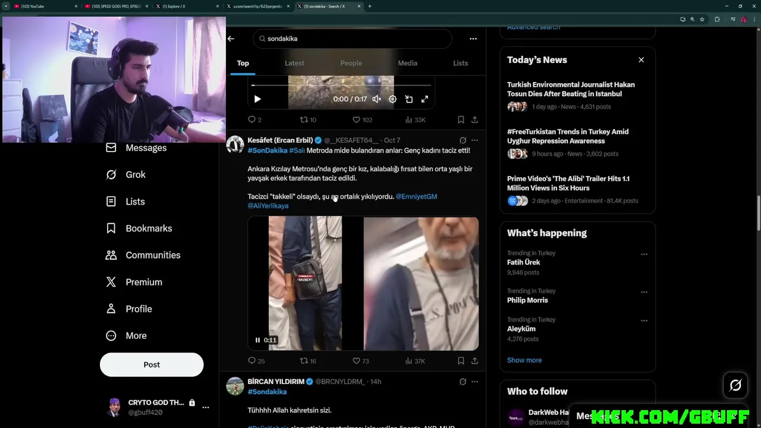The image size is (761, 428).
Task: Open @EmniyetGM mention link
Action: [416, 197]
